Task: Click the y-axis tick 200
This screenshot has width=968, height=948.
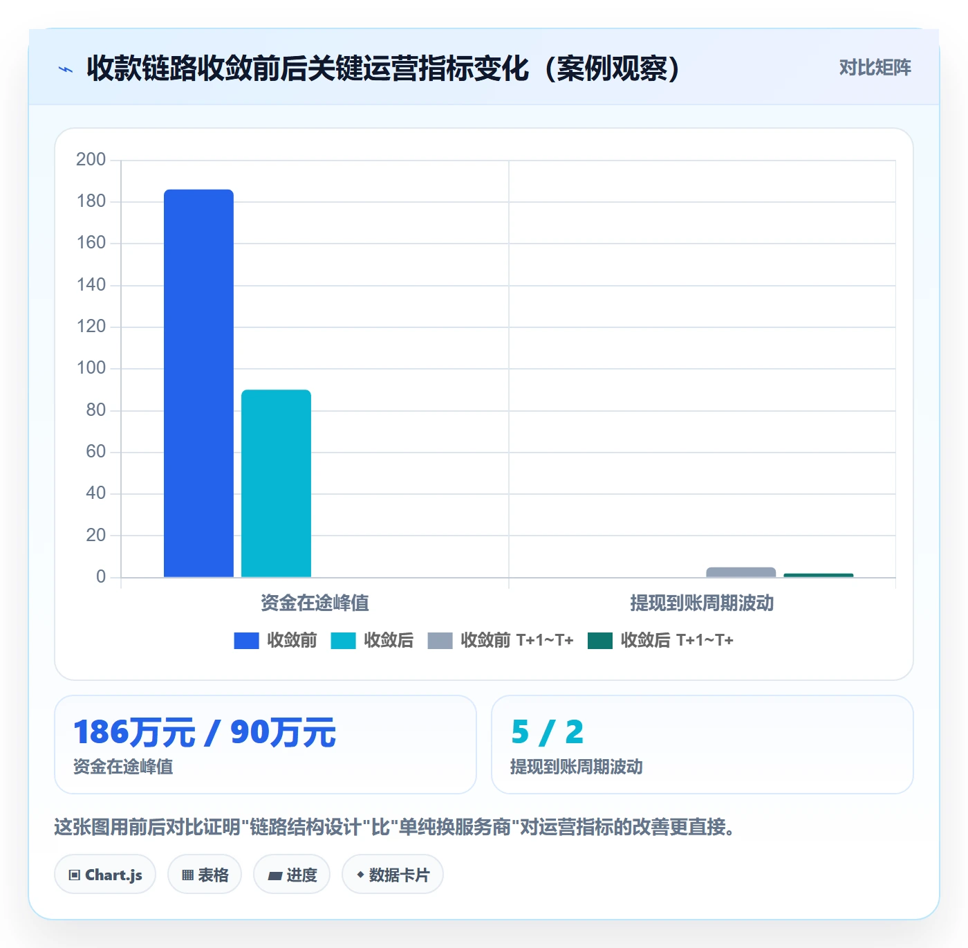Action: [x=91, y=160]
